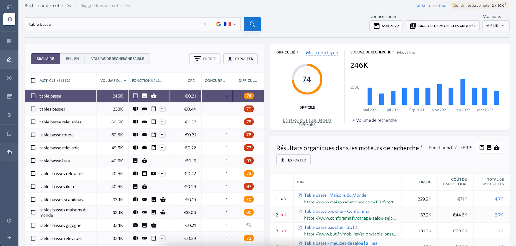Viewport: 516px width, 246px height.
Task: Click the 4.7K total keywords value
Action: point(499,199)
